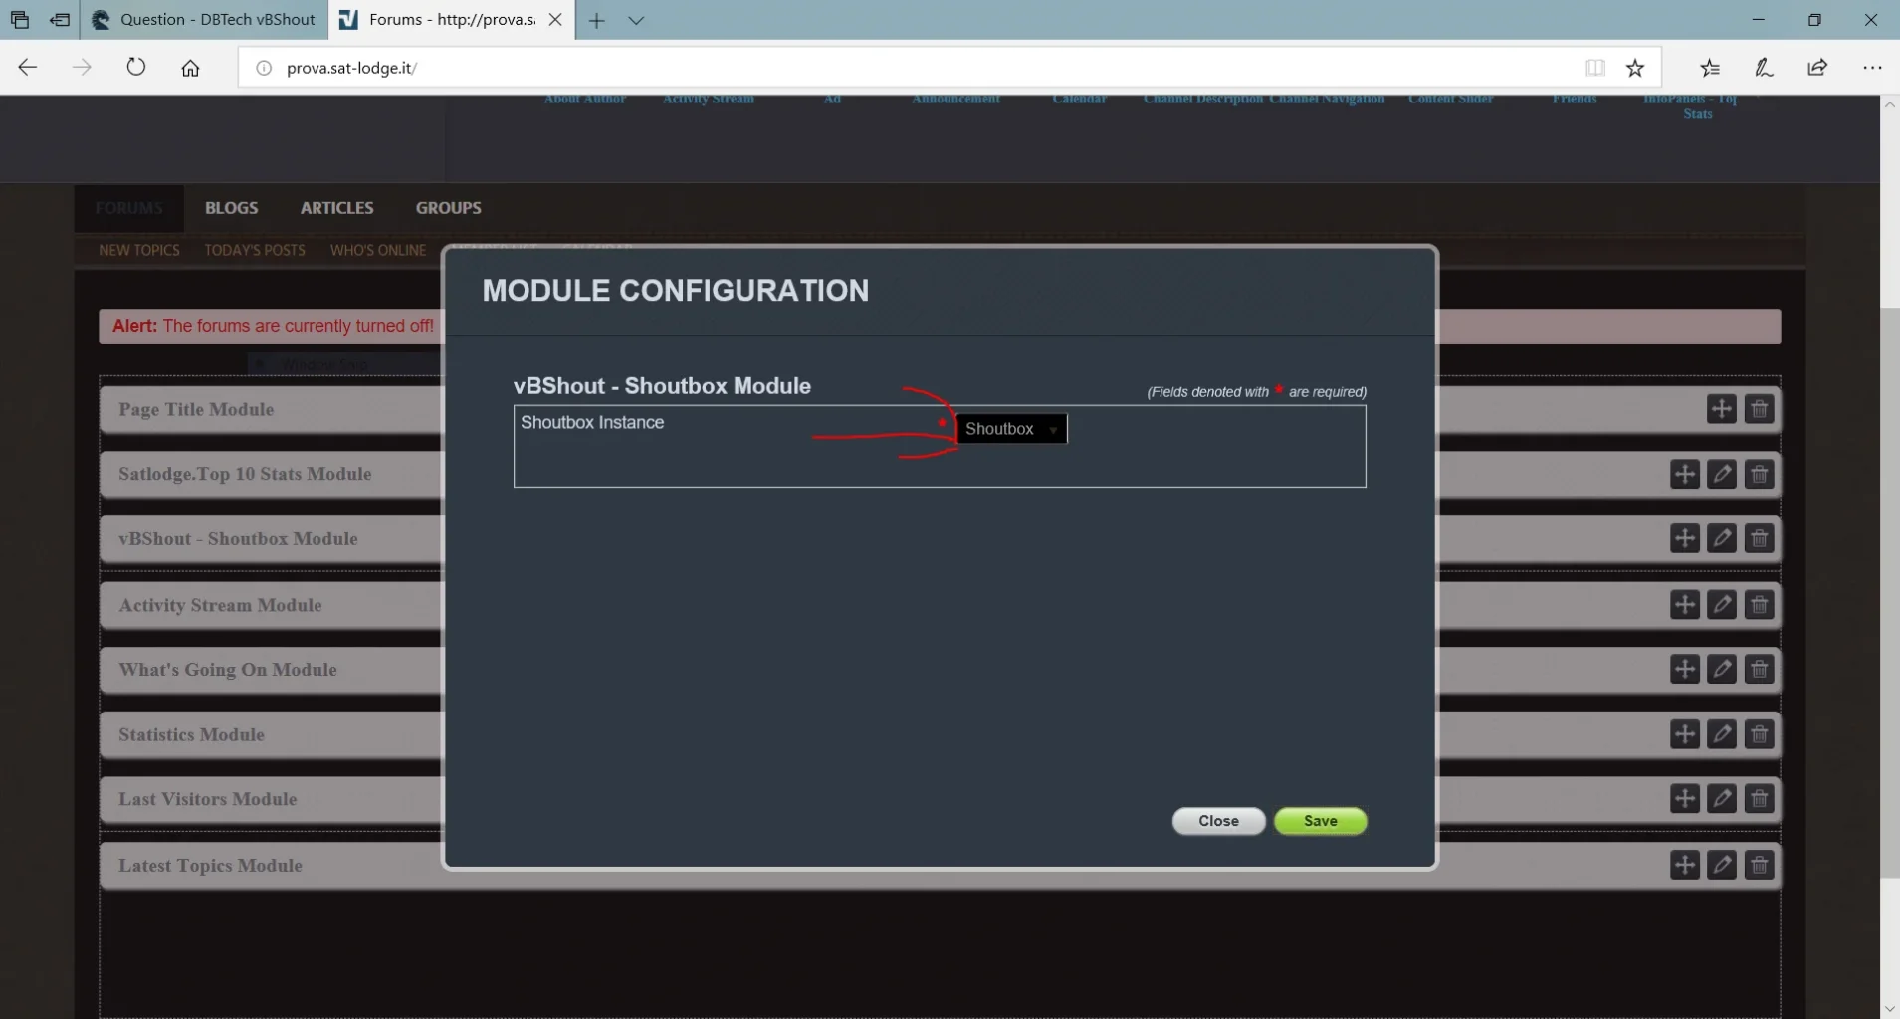The height and width of the screenshot is (1019, 1900).
Task: Switch to the Question - DBTech vBShout tab
Action: point(203,19)
